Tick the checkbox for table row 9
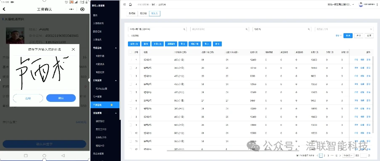This screenshot has width=380, height=161. coord(130,125)
